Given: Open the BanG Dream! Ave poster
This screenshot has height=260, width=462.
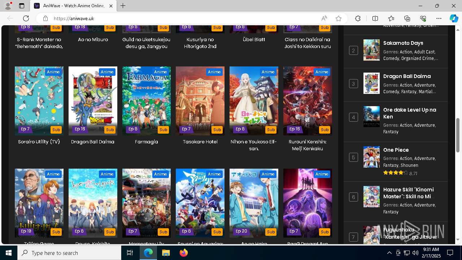Looking at the screenshot, I should [x=308, y=203].
